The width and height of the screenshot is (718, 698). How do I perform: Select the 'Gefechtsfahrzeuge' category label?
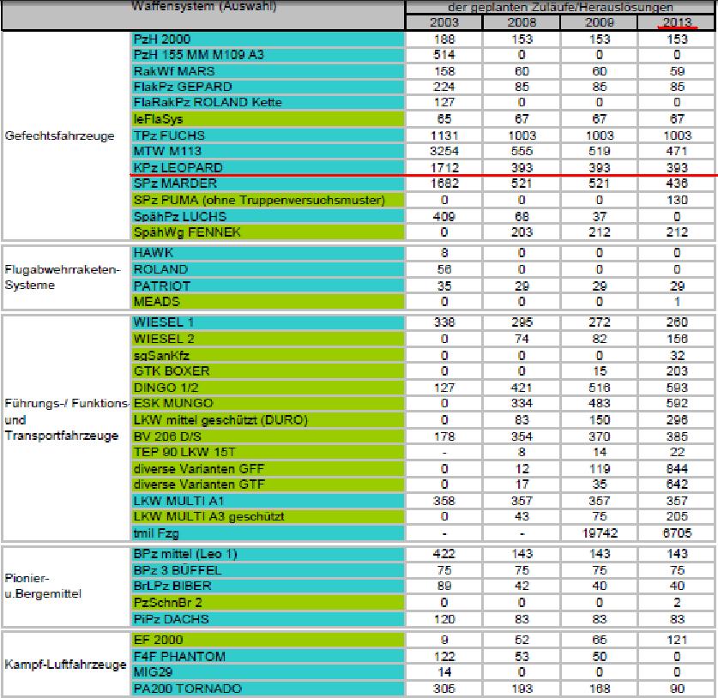point(59,136)
